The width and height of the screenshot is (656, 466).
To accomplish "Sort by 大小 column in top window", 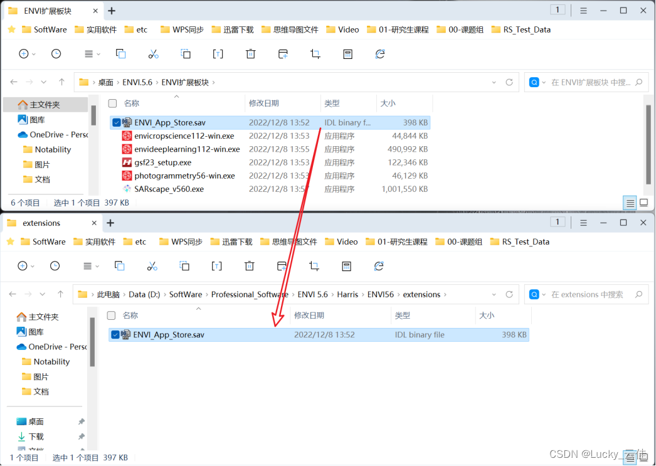I will point(388,103).
